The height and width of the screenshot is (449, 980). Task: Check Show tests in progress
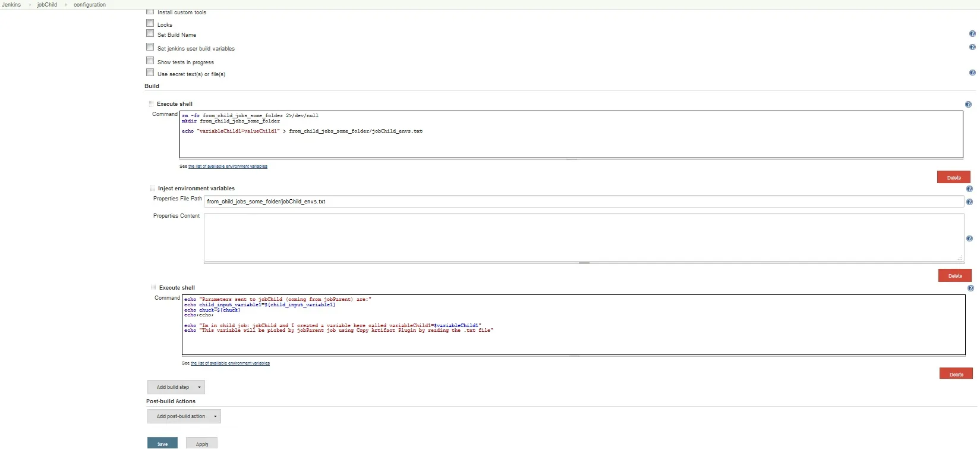150,61
